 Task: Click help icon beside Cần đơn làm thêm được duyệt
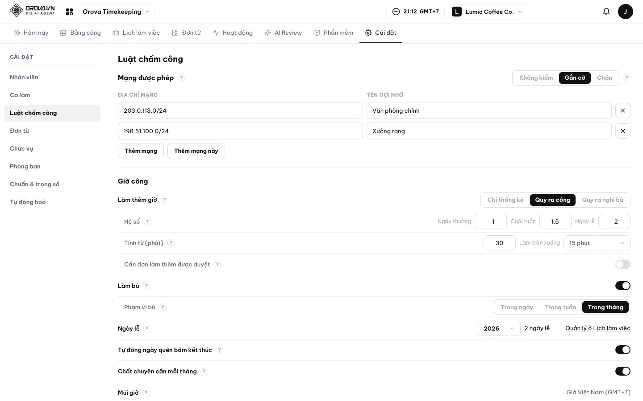(x=217, y=264)
